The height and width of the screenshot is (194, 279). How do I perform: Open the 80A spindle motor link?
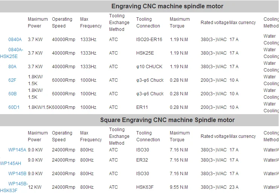12,67
